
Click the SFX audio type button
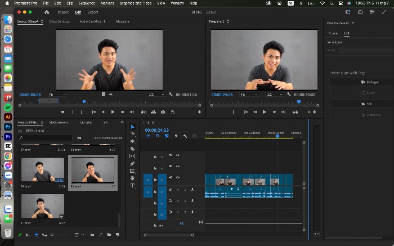tap(361, 104)
